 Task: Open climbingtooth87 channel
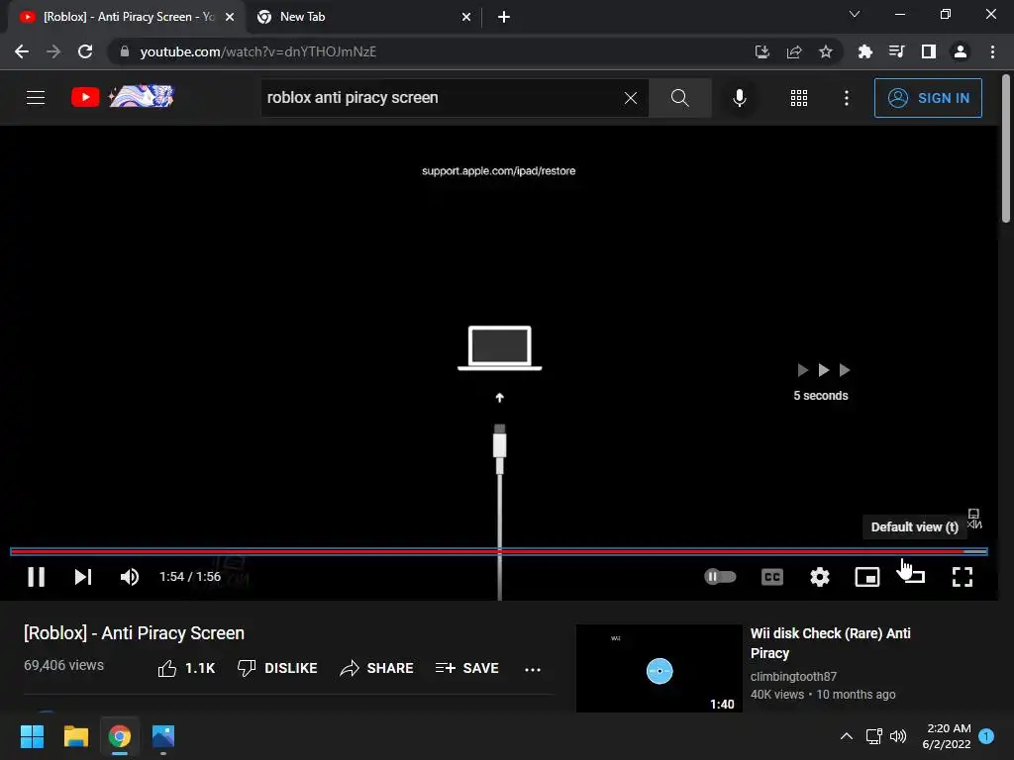coord(793,676)
